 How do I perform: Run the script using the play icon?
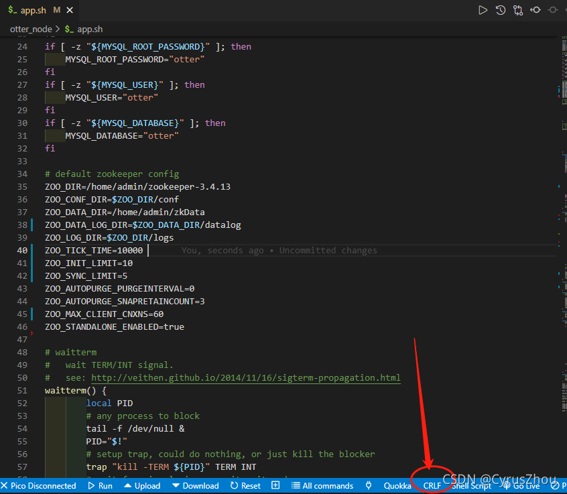coord(483,10)
